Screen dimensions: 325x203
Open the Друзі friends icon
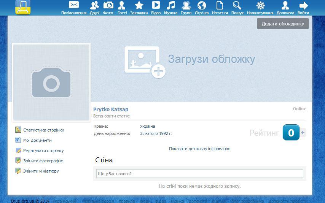[94, 5]
